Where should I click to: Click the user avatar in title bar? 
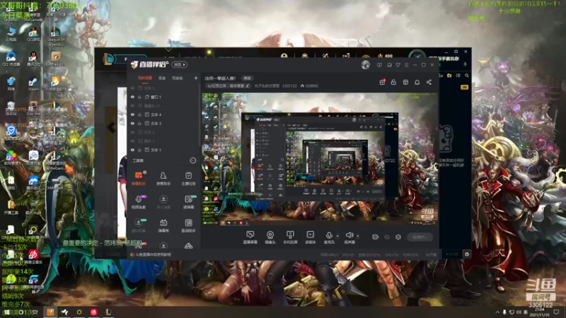coord(365,65)
